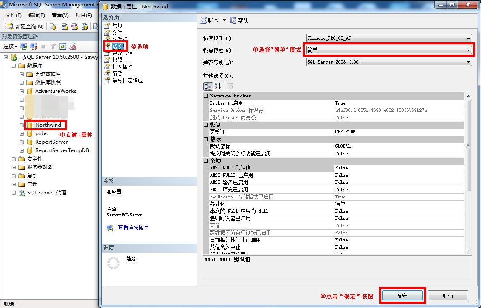
Task: Open the 查看连接属性 link
Action: 133,228
